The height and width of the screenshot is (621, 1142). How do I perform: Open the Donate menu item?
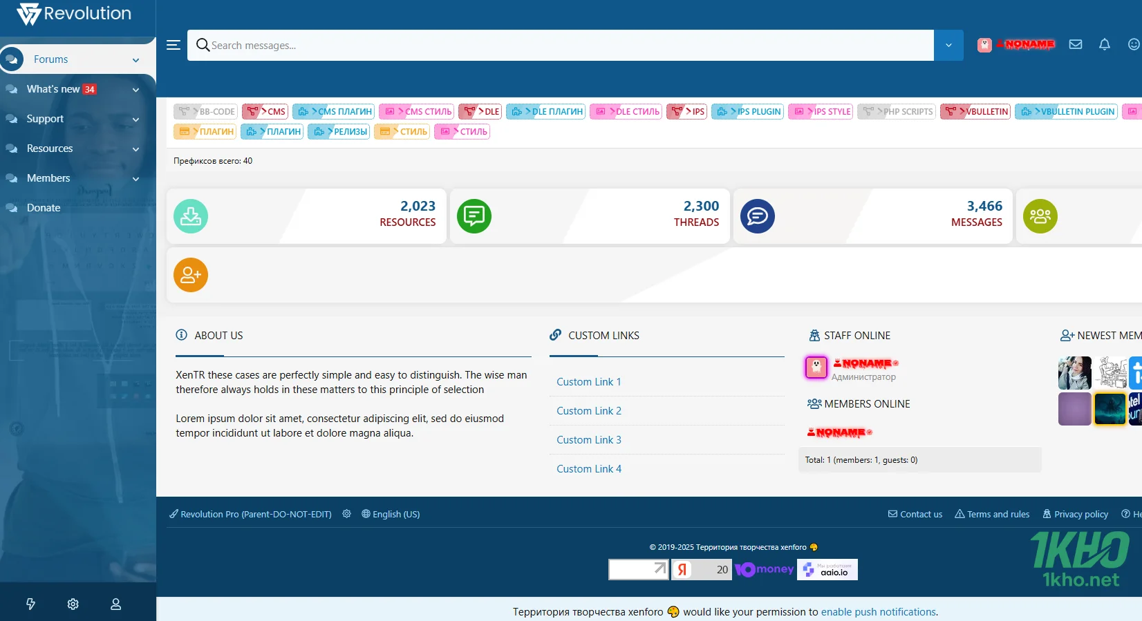tap(44, 208)
